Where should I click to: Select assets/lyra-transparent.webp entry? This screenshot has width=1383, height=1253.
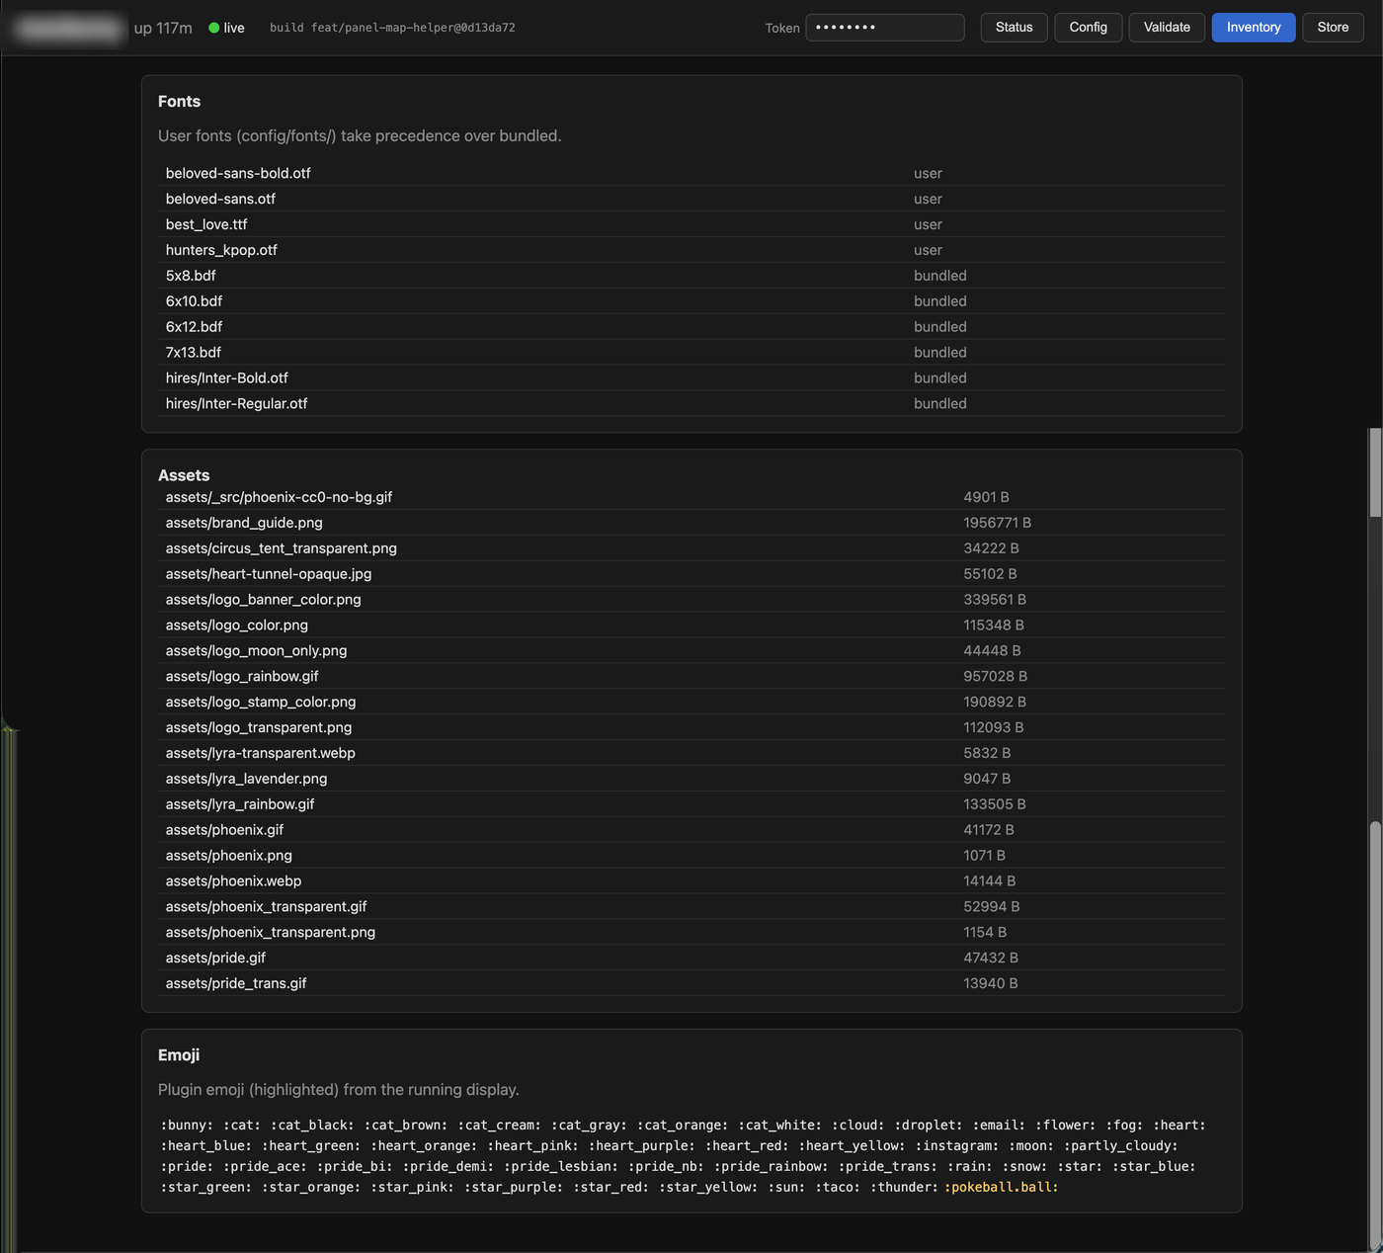(x=691, y=754)
